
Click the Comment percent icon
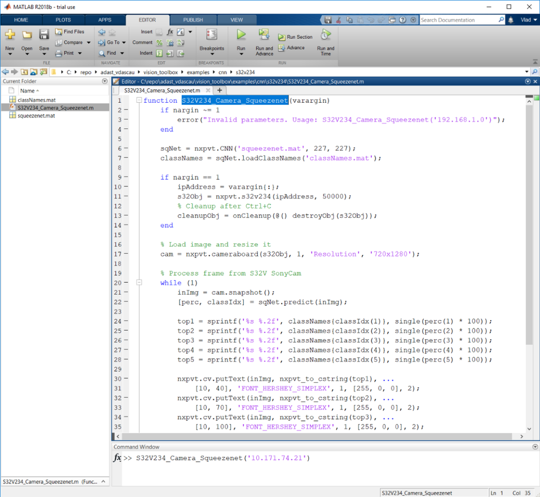tap(159, 43)
